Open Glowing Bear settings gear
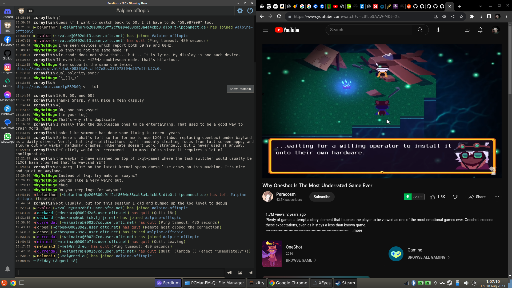The height and width of the screenshot is (288, 512). 240,11
